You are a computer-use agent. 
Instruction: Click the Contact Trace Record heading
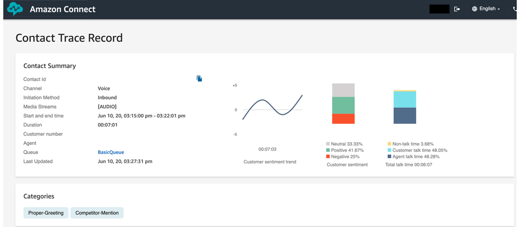pos(69,38)
